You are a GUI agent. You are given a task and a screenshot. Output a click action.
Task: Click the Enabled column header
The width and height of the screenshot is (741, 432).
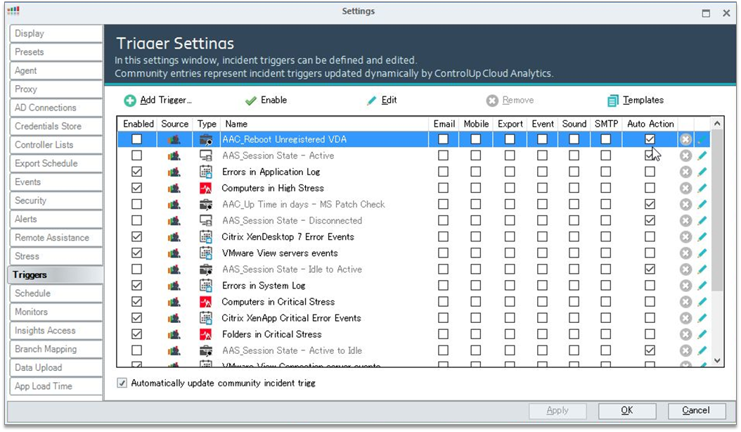[x=138, y=124]
